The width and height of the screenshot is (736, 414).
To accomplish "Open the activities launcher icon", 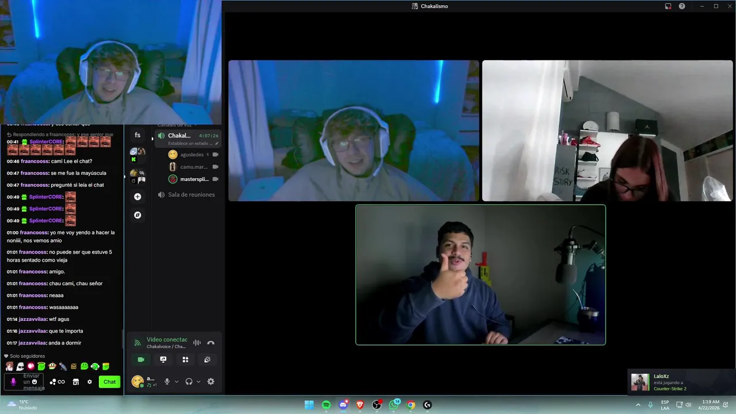I will [185, 359].
